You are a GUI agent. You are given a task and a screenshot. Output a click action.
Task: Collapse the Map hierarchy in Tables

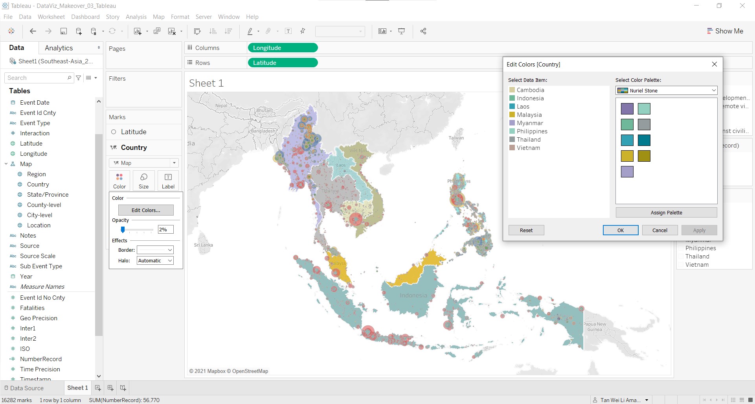pyautogui.click(x=6, y=164)
